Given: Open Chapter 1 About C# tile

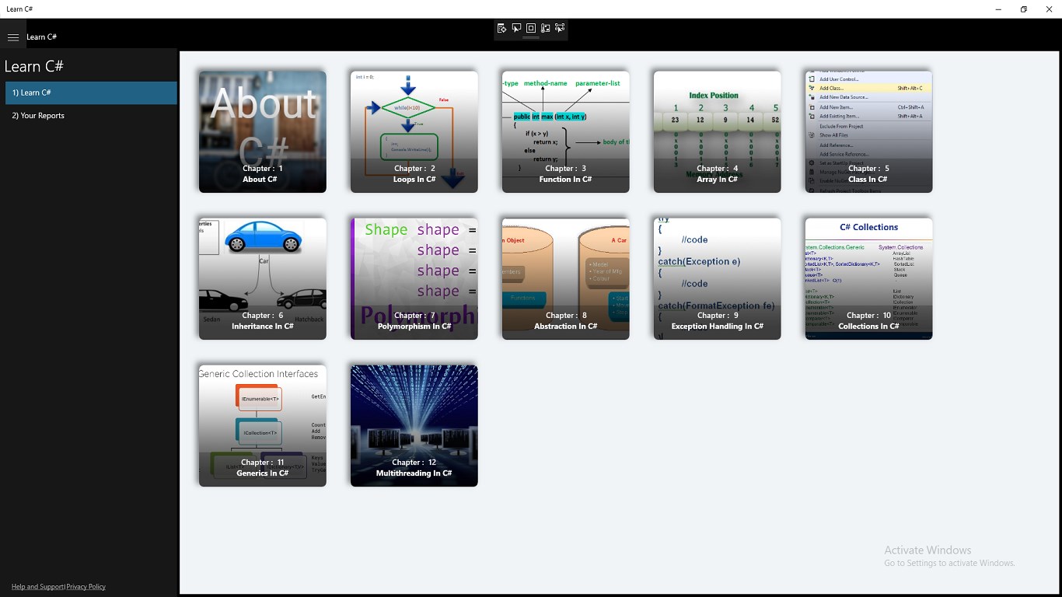Looking at the screenshot, I should point(263,131).
